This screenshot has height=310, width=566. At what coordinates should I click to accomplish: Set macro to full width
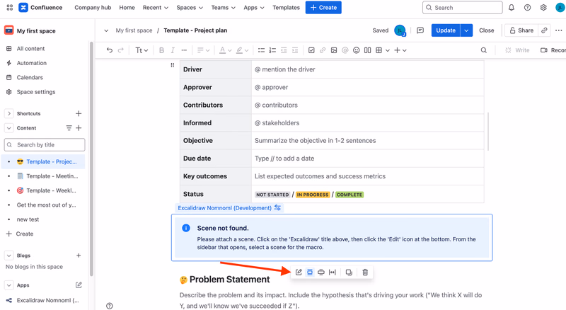pos(332,272)
